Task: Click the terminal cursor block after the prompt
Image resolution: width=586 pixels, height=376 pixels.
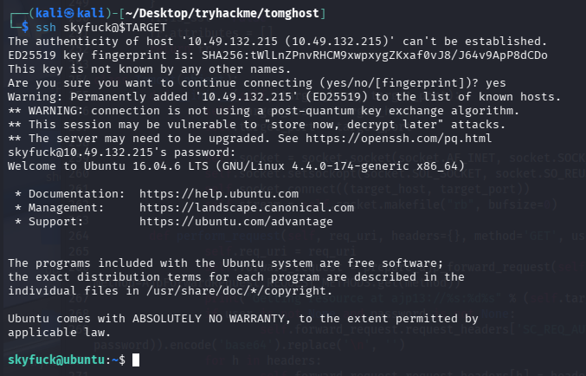Action: click(x=135, y=360)
